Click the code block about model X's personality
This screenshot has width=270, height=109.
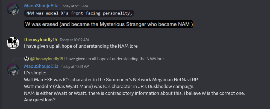79,13
